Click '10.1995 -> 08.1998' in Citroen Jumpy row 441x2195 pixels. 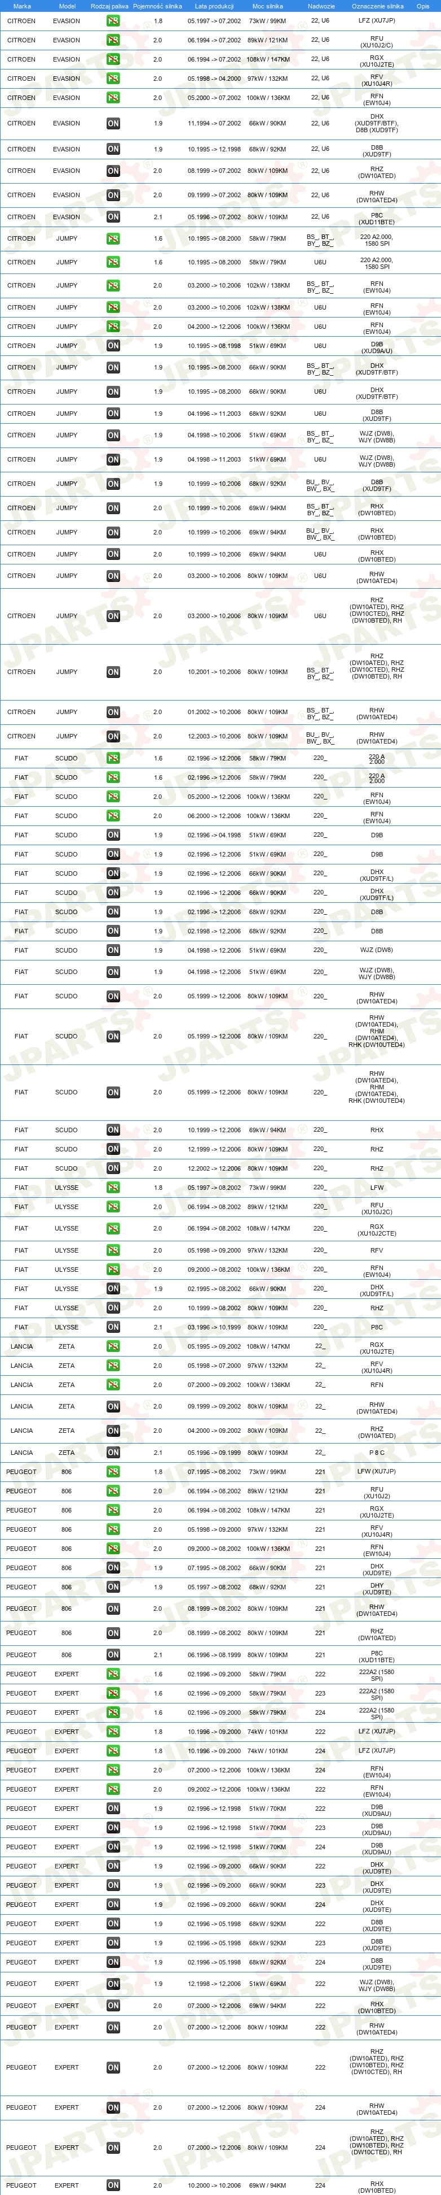pos(214,346)
